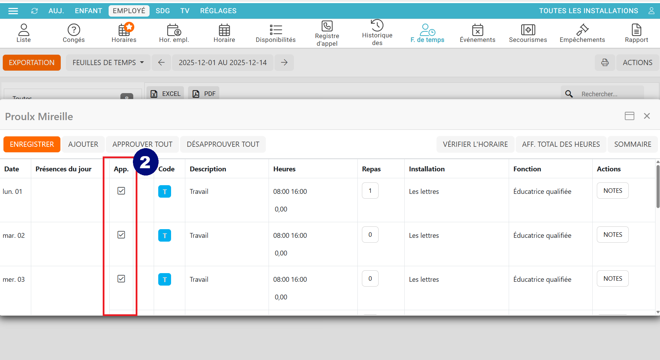Open the Toutes les installations selector
660x360 pixels.
pos(588,11)
